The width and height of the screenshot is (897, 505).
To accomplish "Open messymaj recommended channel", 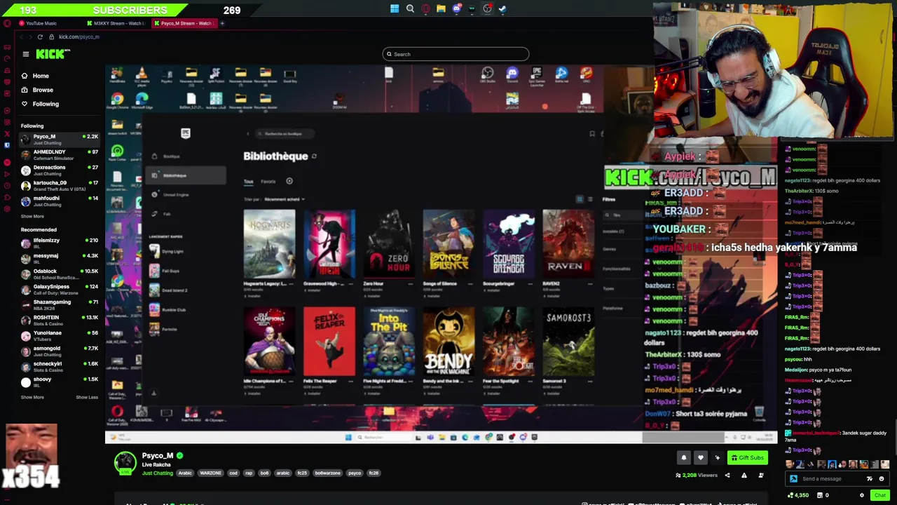I will [60, 258].
